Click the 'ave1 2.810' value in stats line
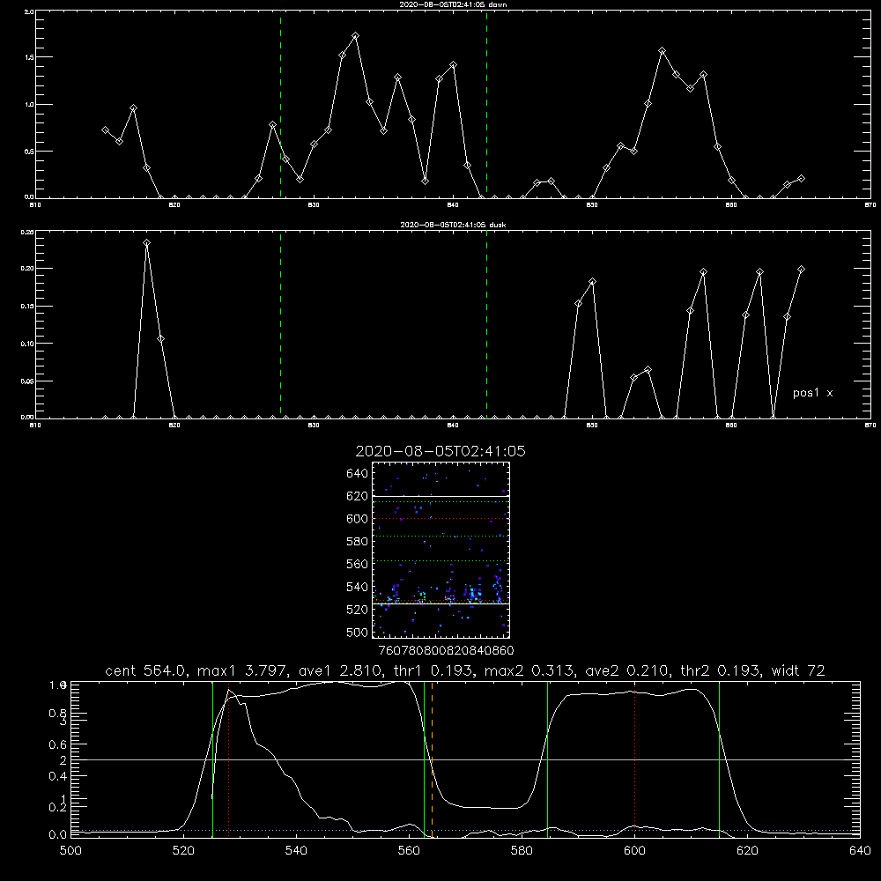Image resolution: width=881 pixels, height=881 pixels. (x=340, y=670)
